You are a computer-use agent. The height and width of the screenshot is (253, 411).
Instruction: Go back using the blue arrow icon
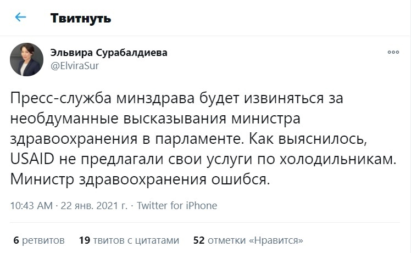pos(20,17)
